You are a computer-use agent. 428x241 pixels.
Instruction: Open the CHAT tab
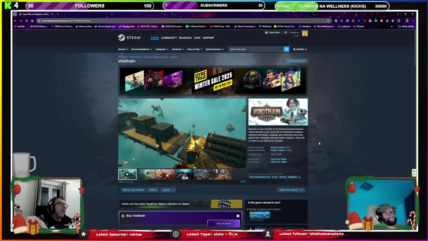point(197,38)
